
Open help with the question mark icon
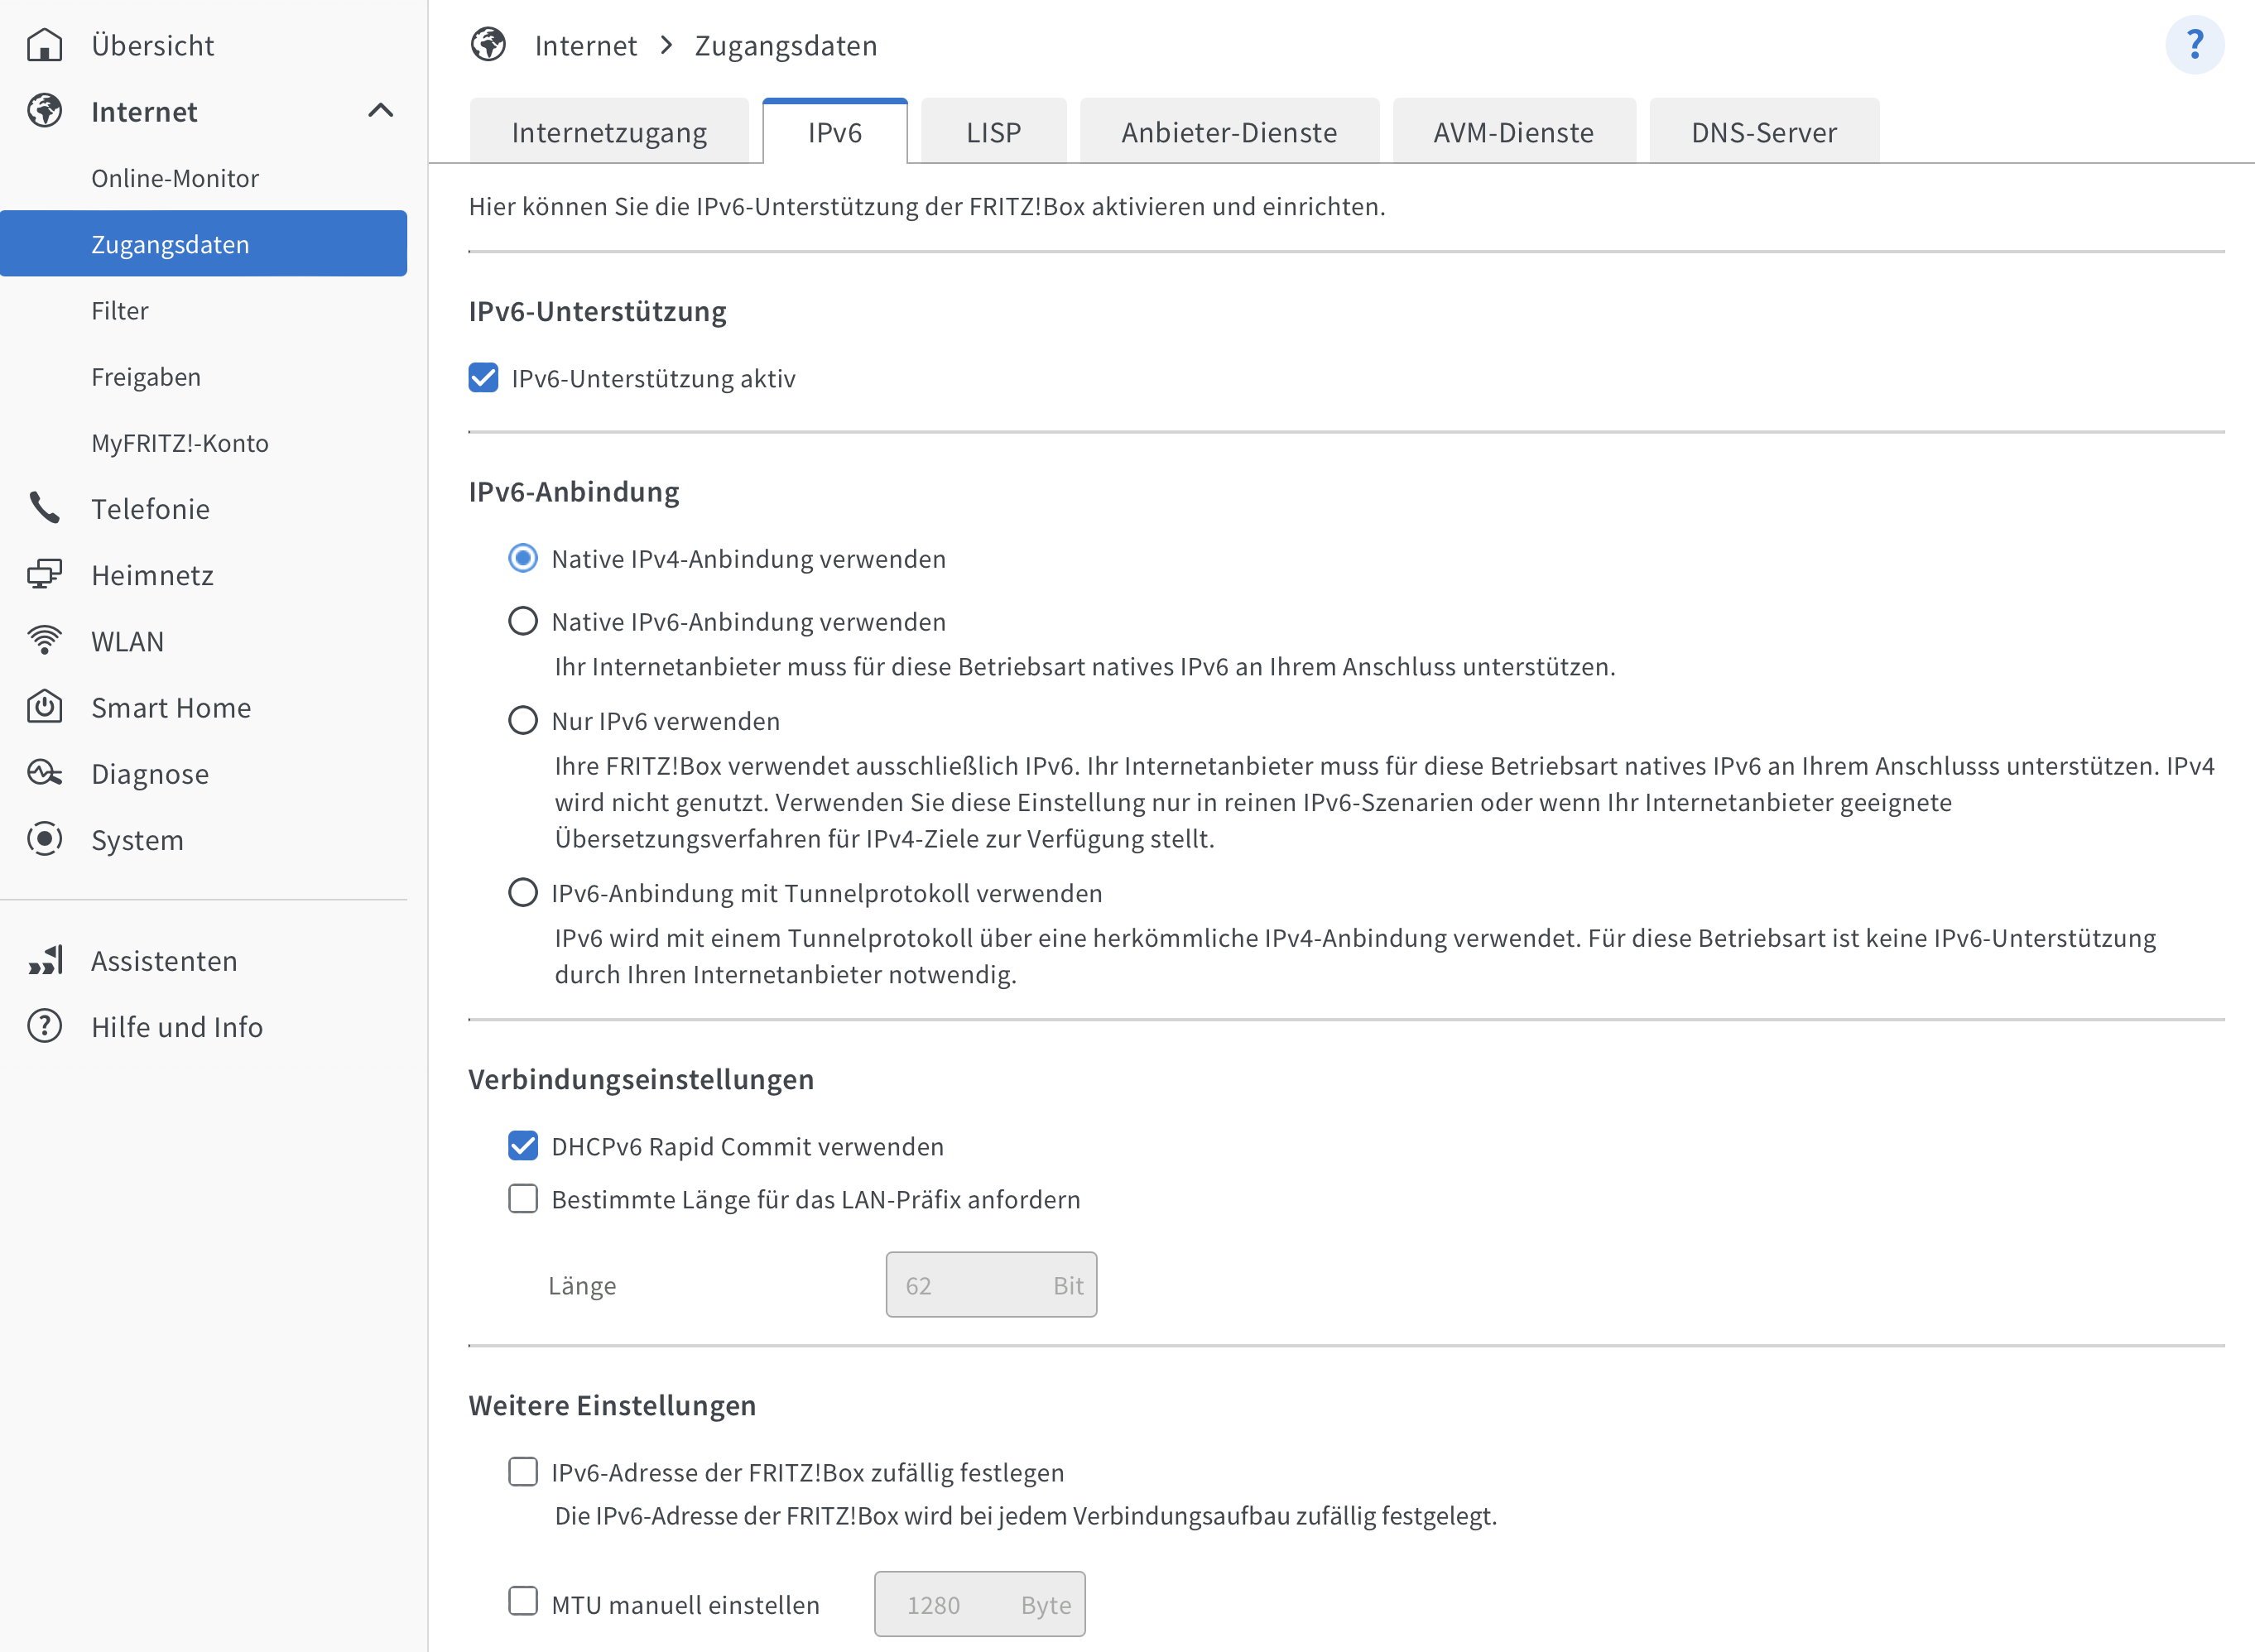(x=2194, y=45)
